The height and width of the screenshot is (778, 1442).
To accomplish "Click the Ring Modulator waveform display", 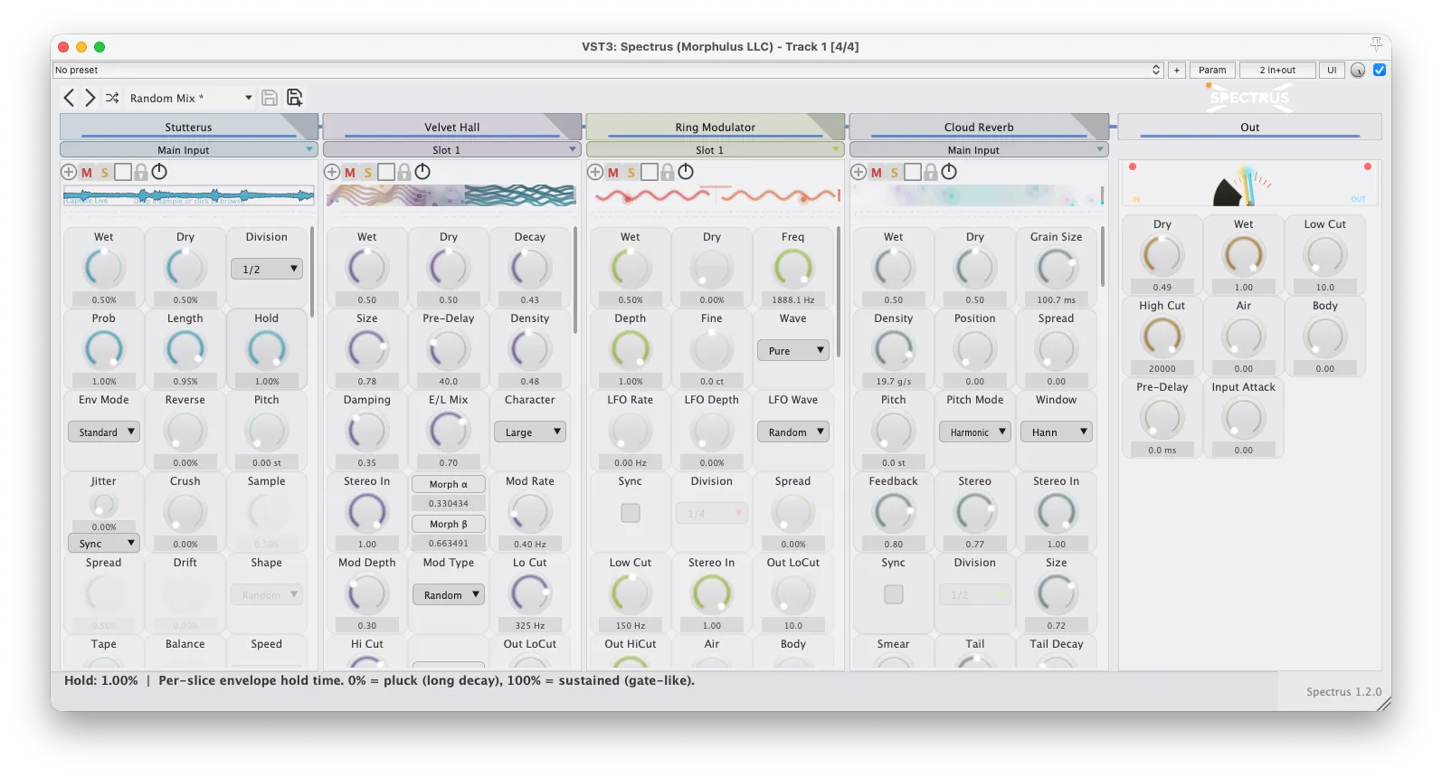I will pos(716,195).
